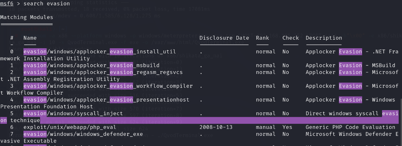Select module name evasion/windows/applocker_evasion_presentationhost
This screenshot has height=146, width=402.
[x=106, y=100]
